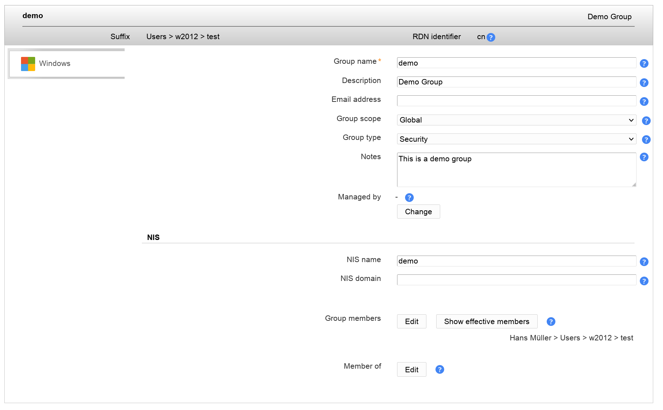663x410 pixels.
Task: Open help for Description field
Action: [644, 83]
